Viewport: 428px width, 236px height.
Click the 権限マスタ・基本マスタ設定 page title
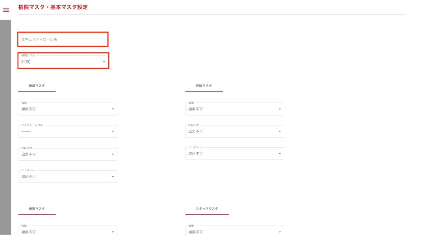pyautogui.click(x=53, y=7)
